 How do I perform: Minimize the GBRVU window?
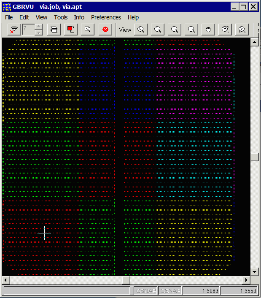(x=235, y=7)
